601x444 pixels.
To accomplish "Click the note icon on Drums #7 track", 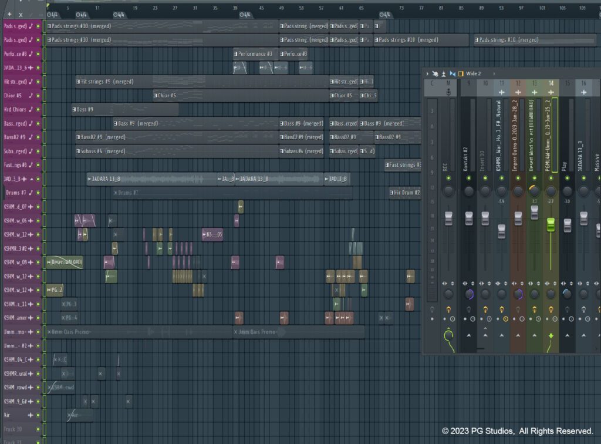I will 31,193.
